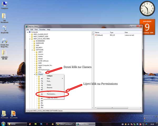Select the (Default) registry value entry
The height and width of the screenshot is (126, 158).
(x=100, y=35)
